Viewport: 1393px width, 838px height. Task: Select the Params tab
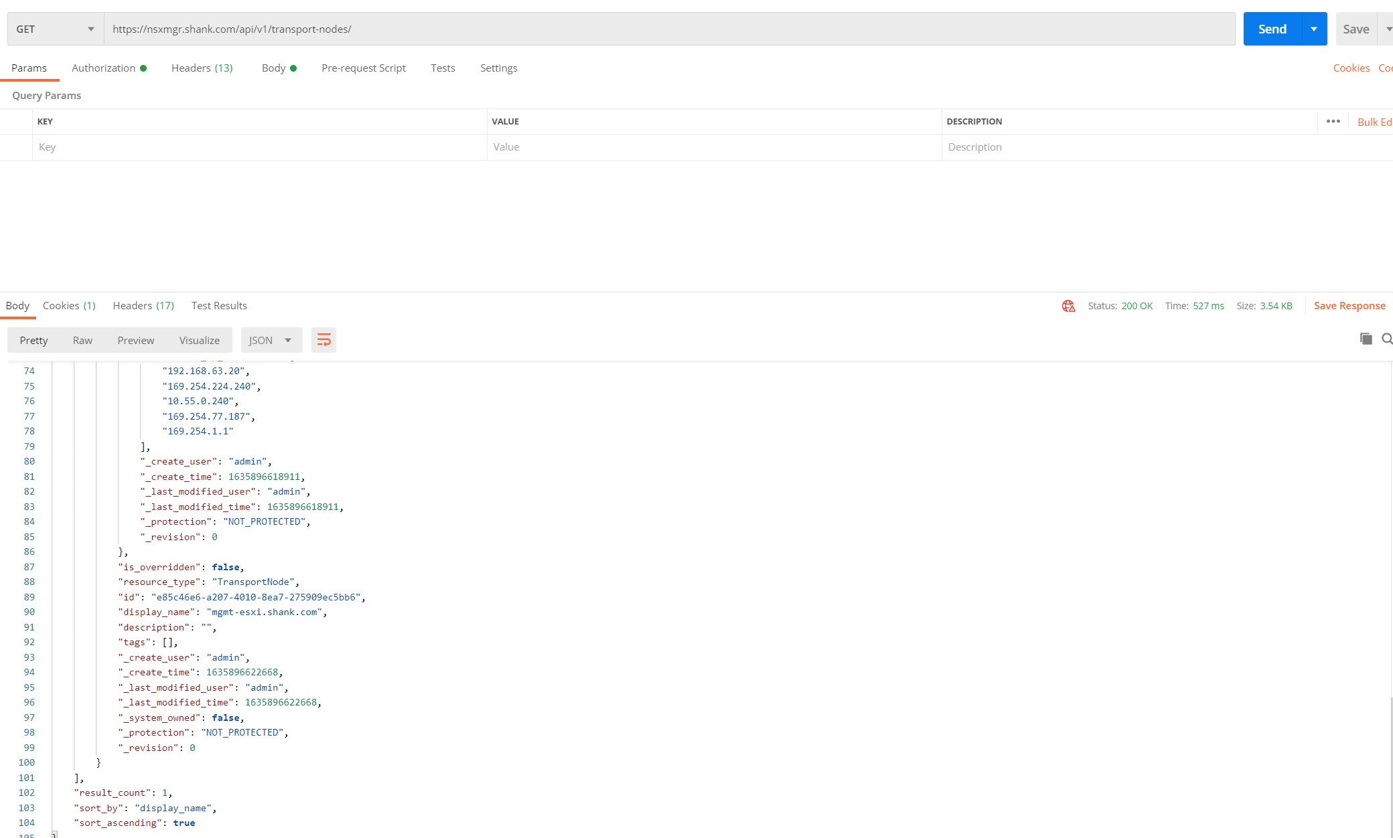(x=29, y=68)
